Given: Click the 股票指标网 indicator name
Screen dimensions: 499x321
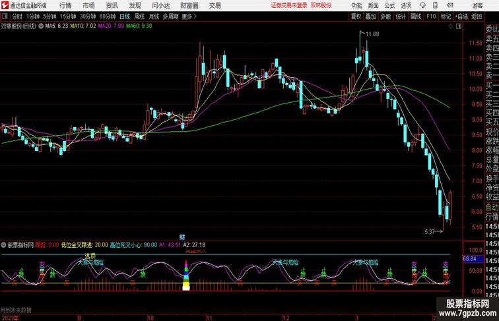Looking at the screenshot, I should point(20,245).
